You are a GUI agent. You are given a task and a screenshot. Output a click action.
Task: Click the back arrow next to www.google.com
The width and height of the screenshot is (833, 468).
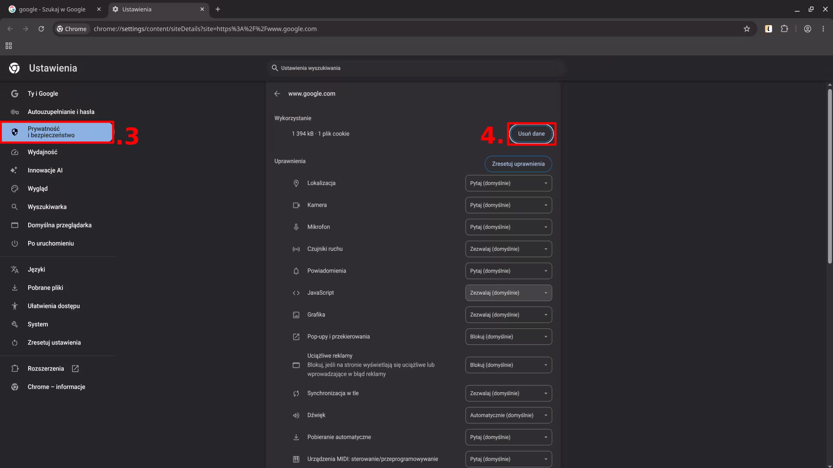(277, 94)
